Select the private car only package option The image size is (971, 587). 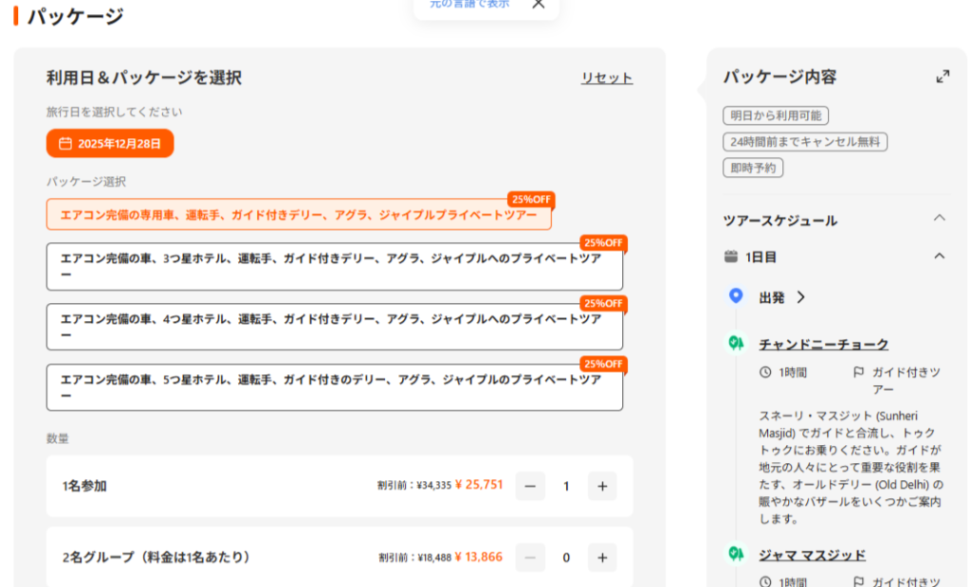click(x=299, y=215)
